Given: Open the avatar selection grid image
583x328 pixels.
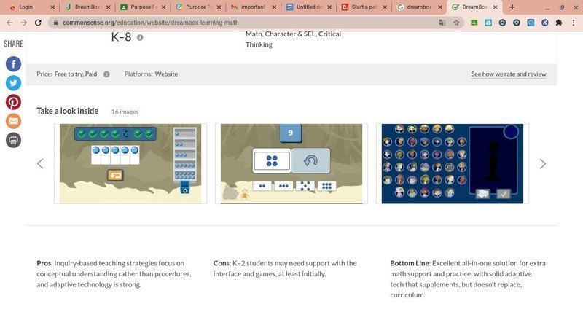Looking at the screenshot, I should pos(453,163).
